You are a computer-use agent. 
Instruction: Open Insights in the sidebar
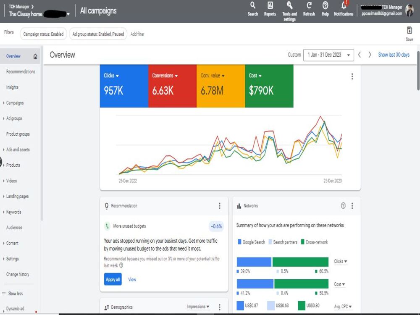pyautogui.click(x=12, y=87)
